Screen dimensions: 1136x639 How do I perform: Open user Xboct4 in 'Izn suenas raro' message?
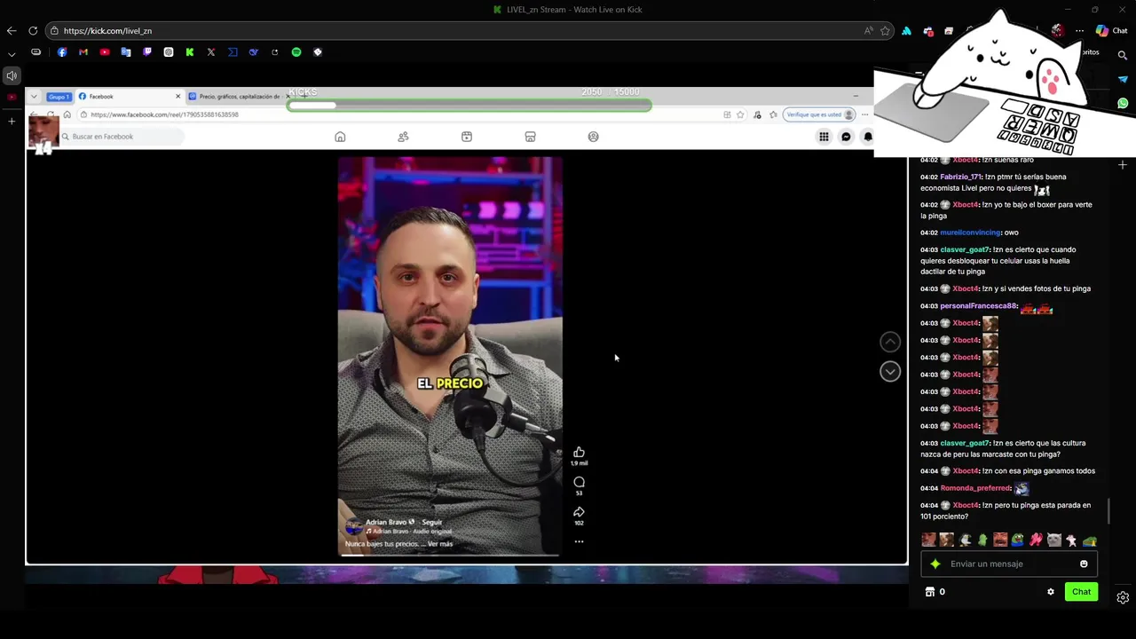coord(966,160)
